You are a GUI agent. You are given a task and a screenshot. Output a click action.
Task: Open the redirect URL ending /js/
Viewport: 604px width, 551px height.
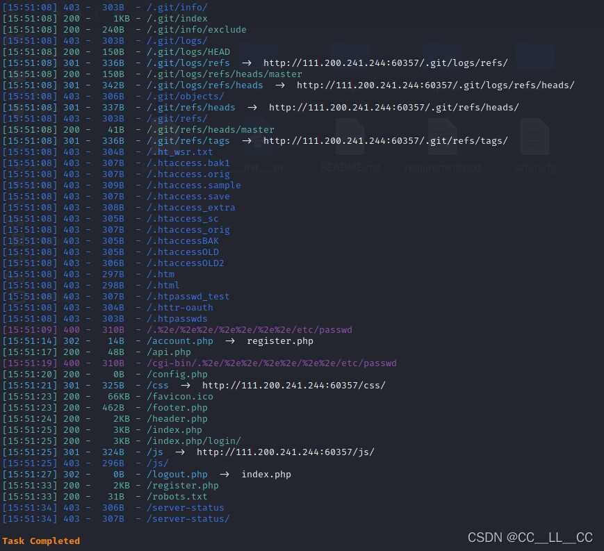tap(286, 452)
